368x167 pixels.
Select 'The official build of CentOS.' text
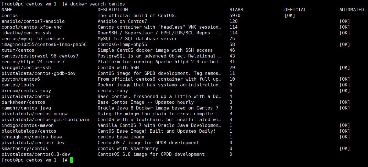click(x=137, y=16)
